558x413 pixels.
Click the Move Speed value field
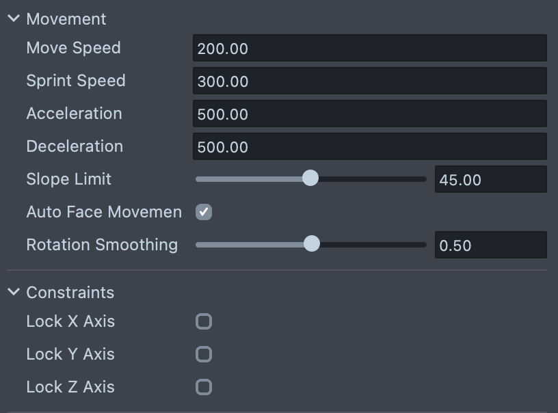coord(369,49)
